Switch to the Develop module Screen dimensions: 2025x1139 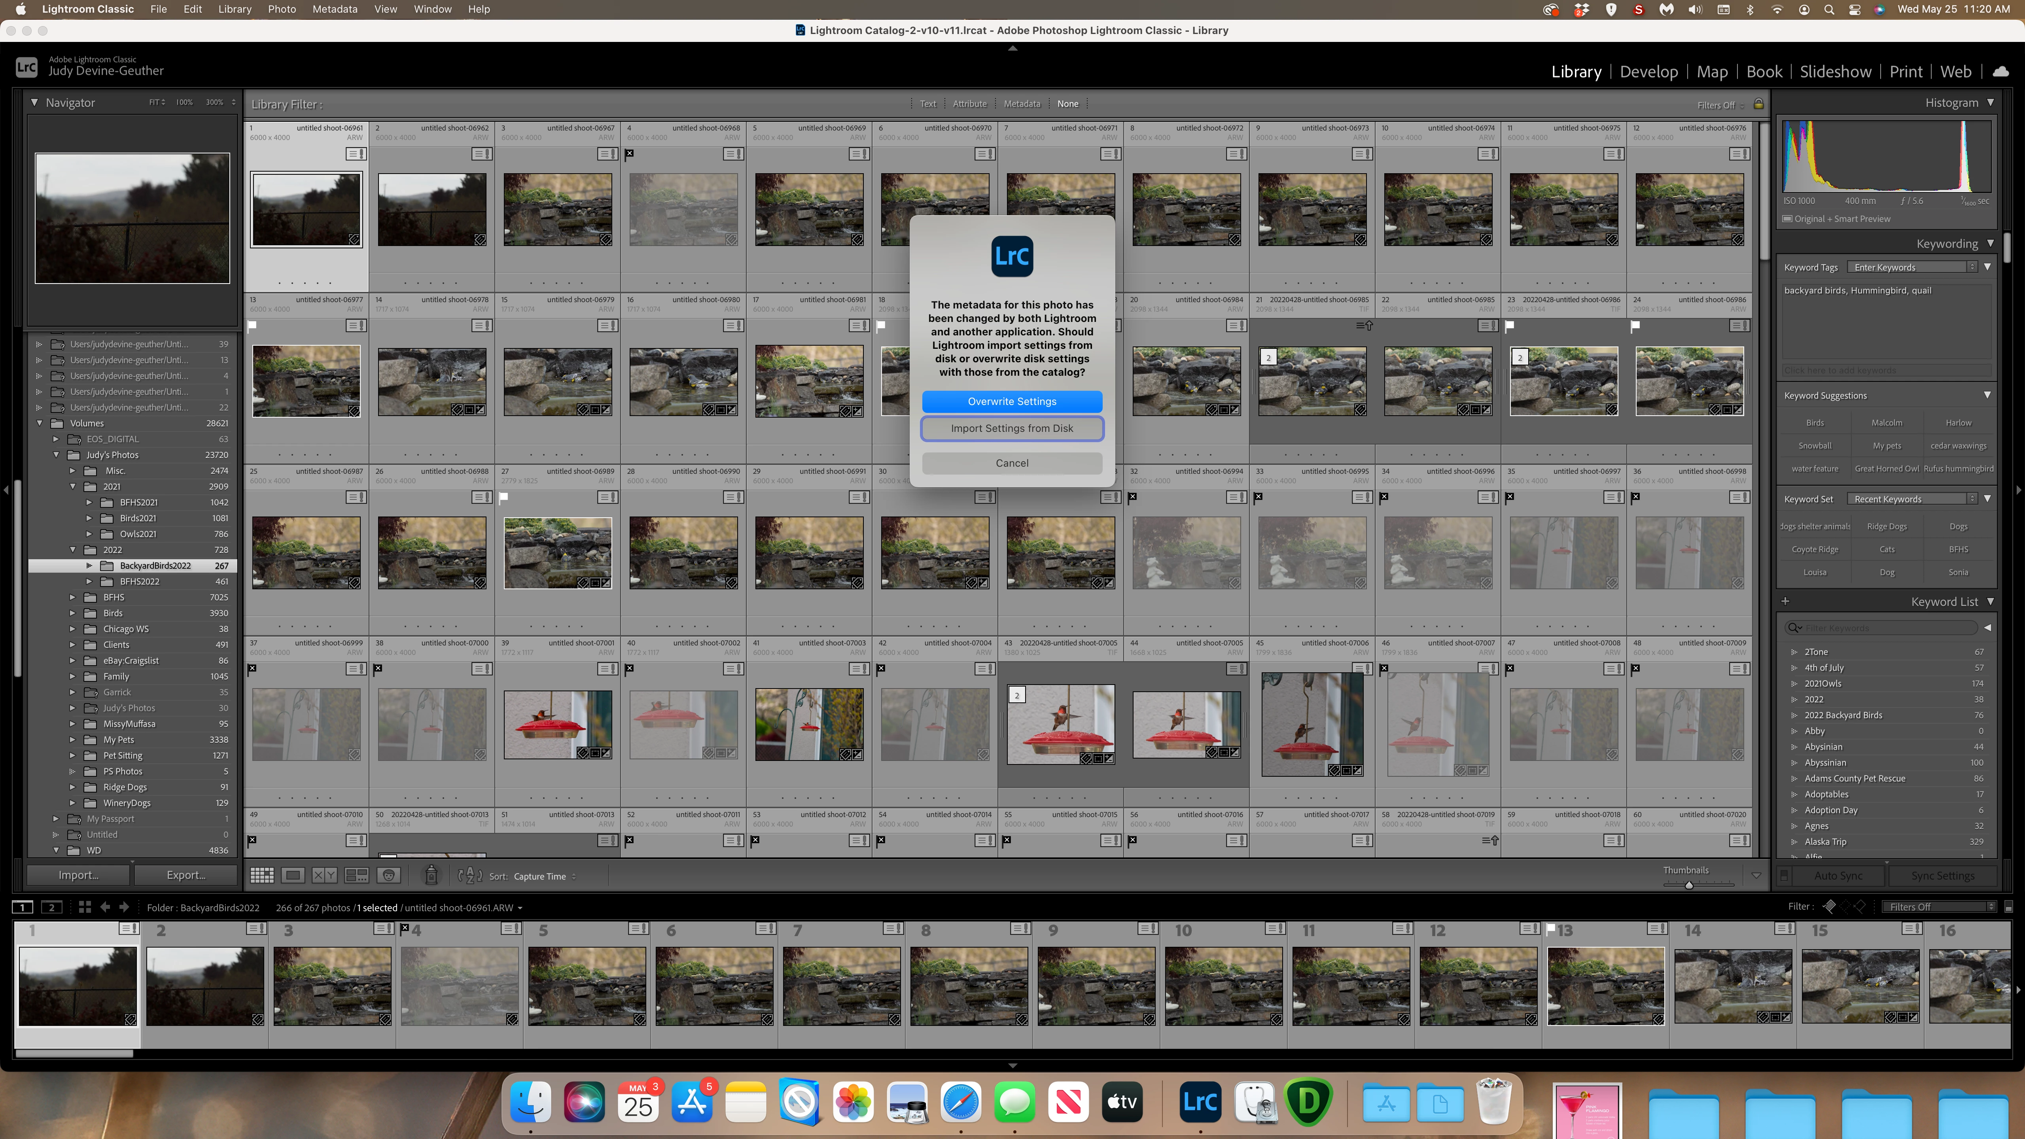(1648, 72)
